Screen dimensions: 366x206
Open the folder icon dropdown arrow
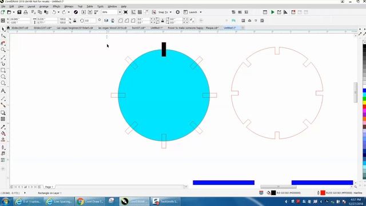tap(14, 12)
